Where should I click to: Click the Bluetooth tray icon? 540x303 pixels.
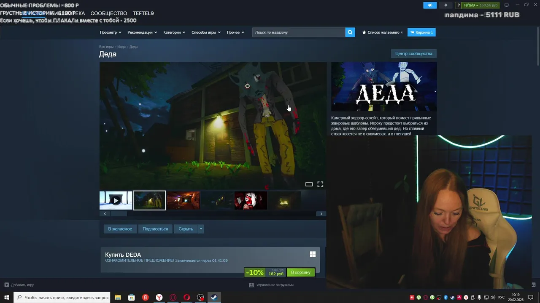pos(445,298)
